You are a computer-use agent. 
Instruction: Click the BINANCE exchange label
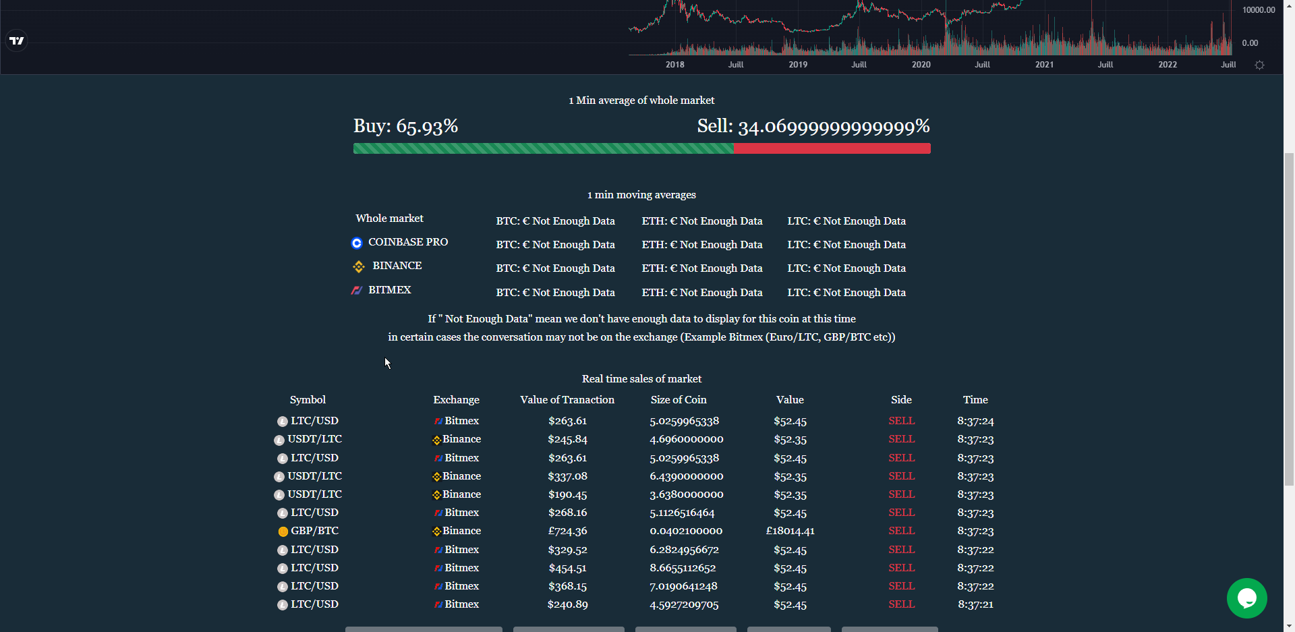coord(397,266)
